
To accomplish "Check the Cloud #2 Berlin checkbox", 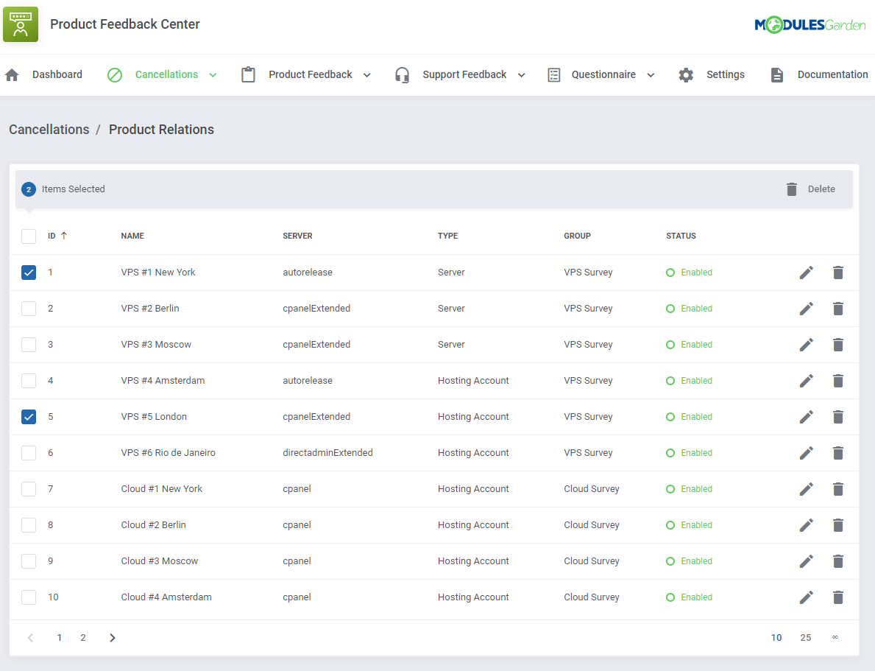I will pyautogui.click(x=29, y=524).
